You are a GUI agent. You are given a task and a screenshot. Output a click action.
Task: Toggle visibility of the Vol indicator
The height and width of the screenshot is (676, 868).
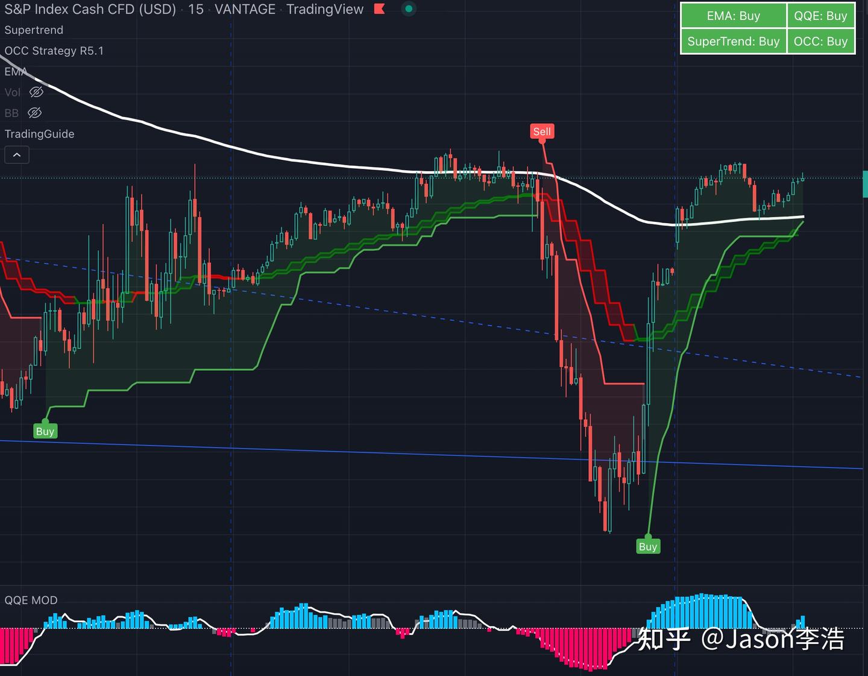[36, 92]
